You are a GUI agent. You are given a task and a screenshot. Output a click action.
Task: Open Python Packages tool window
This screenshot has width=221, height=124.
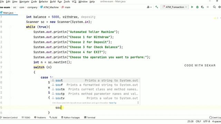(x=70, y=117)
